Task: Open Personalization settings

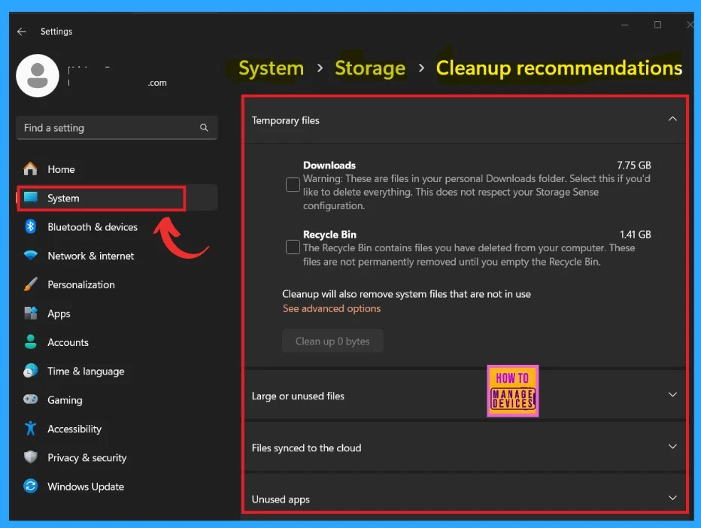Action: 117,284
